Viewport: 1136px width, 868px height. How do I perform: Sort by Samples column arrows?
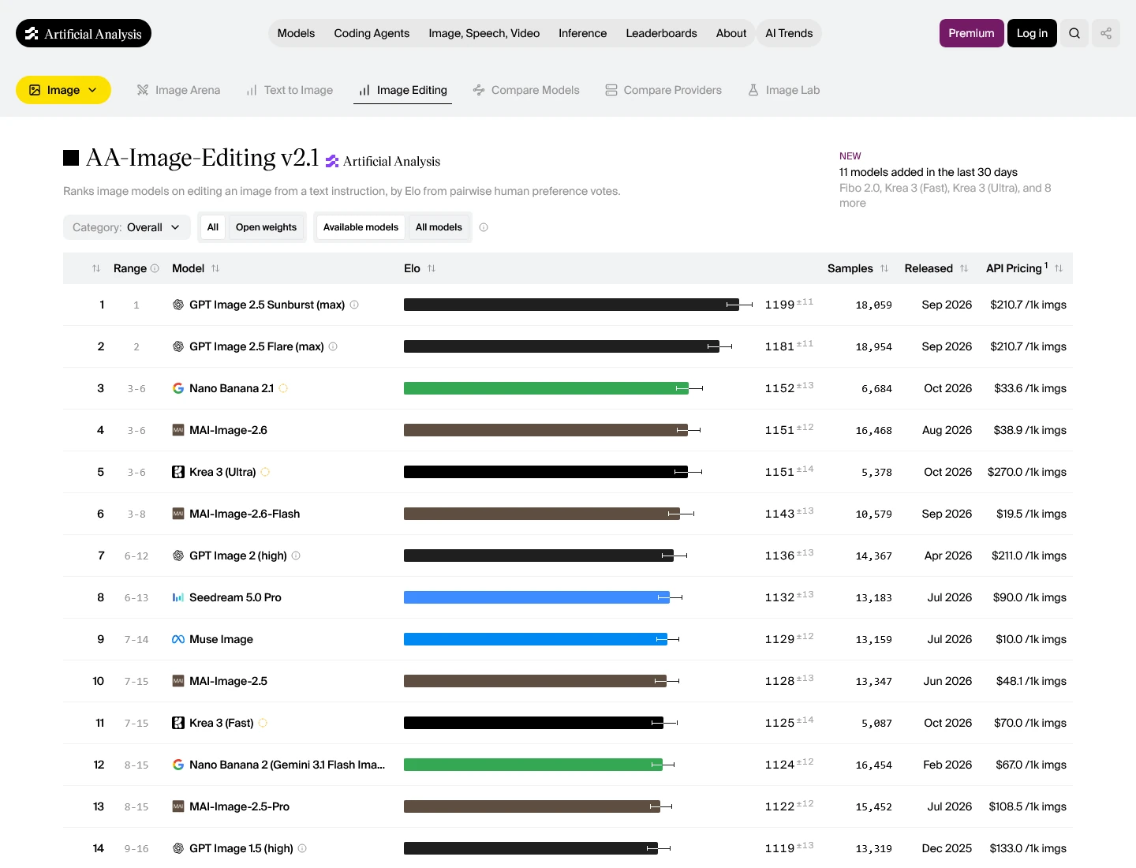coord(884,268)
